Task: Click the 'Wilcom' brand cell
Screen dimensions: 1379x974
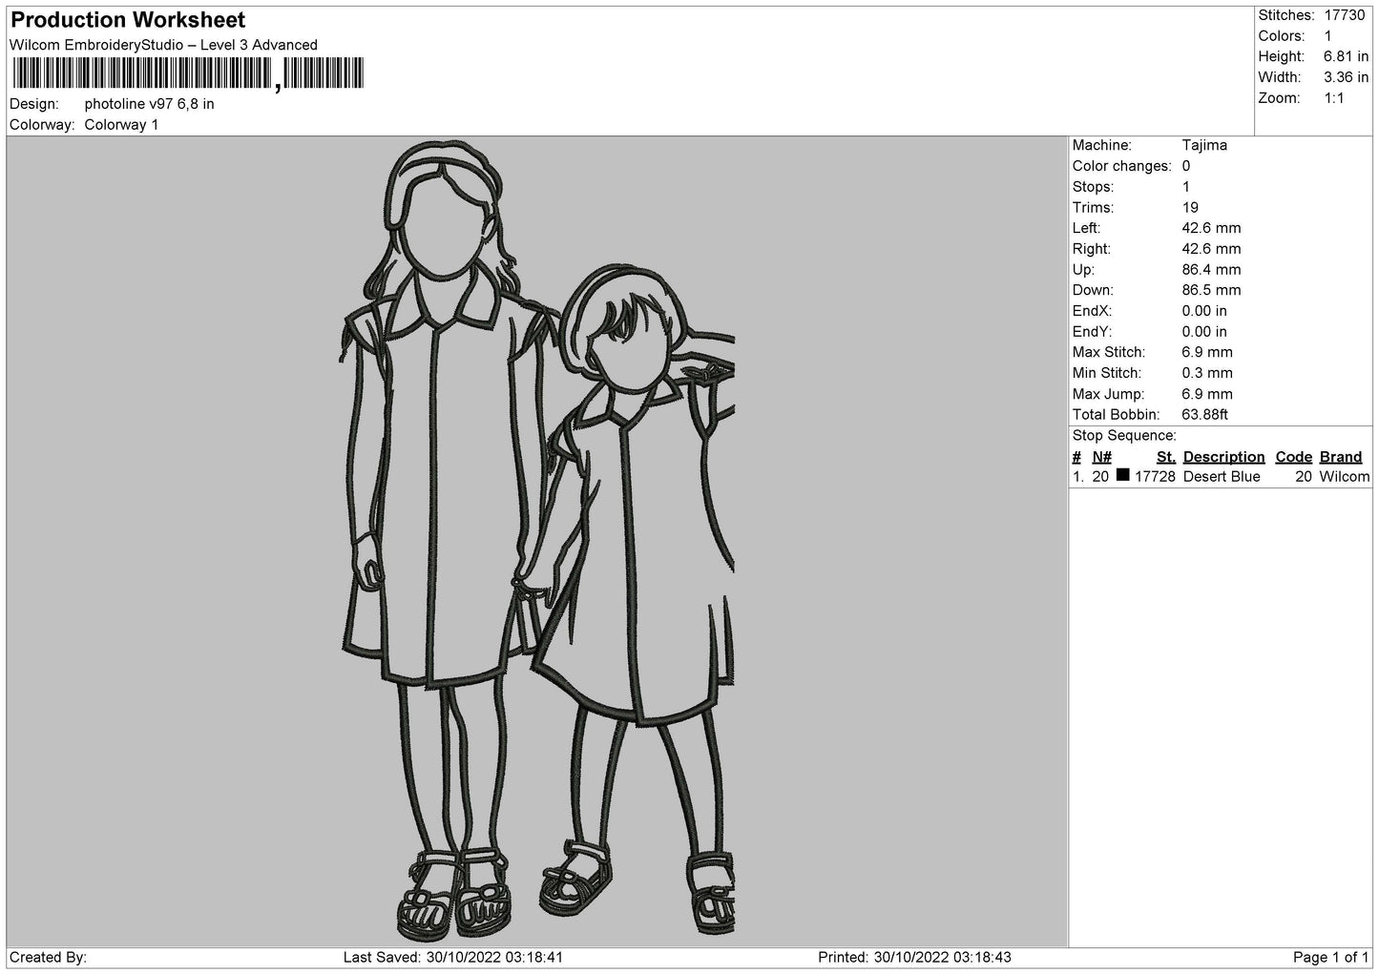Action: click(1344, 477)
